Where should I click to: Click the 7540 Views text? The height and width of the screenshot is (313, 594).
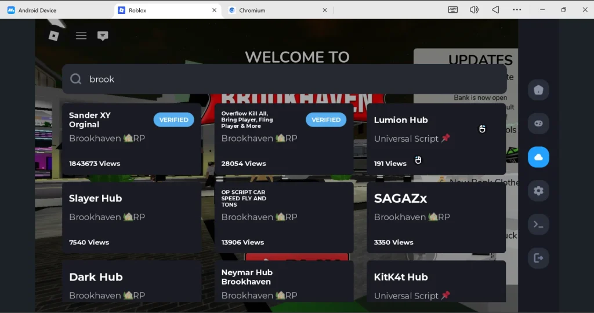tap(89, 242)
